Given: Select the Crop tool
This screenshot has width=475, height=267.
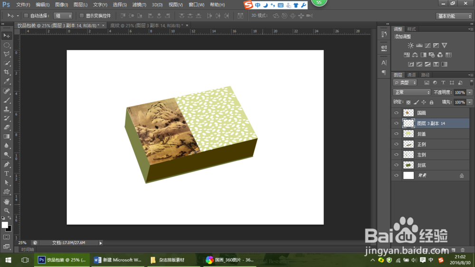Looking at the screenshot, I should click(x=6, y=72).
